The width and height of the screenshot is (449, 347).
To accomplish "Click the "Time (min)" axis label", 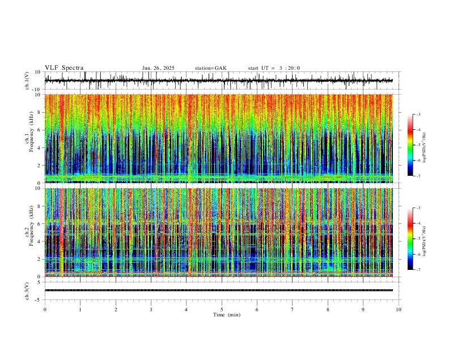I will (x=227, y=315).
